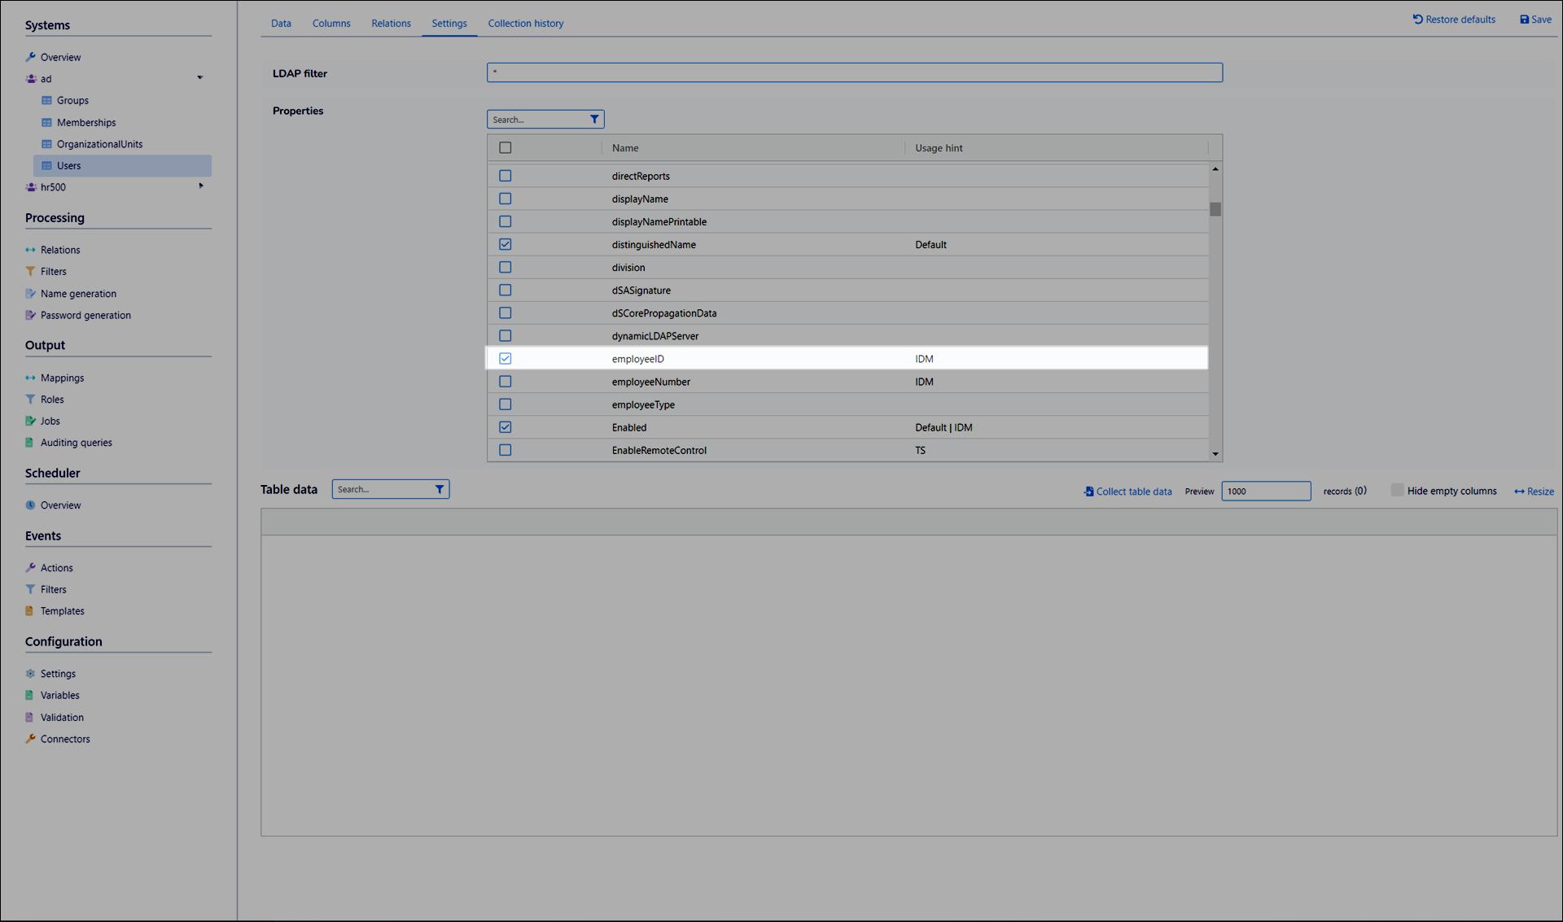1563x922 pixels.
Task: Click the Restore defaults icon
Action: pos(1417,20)
